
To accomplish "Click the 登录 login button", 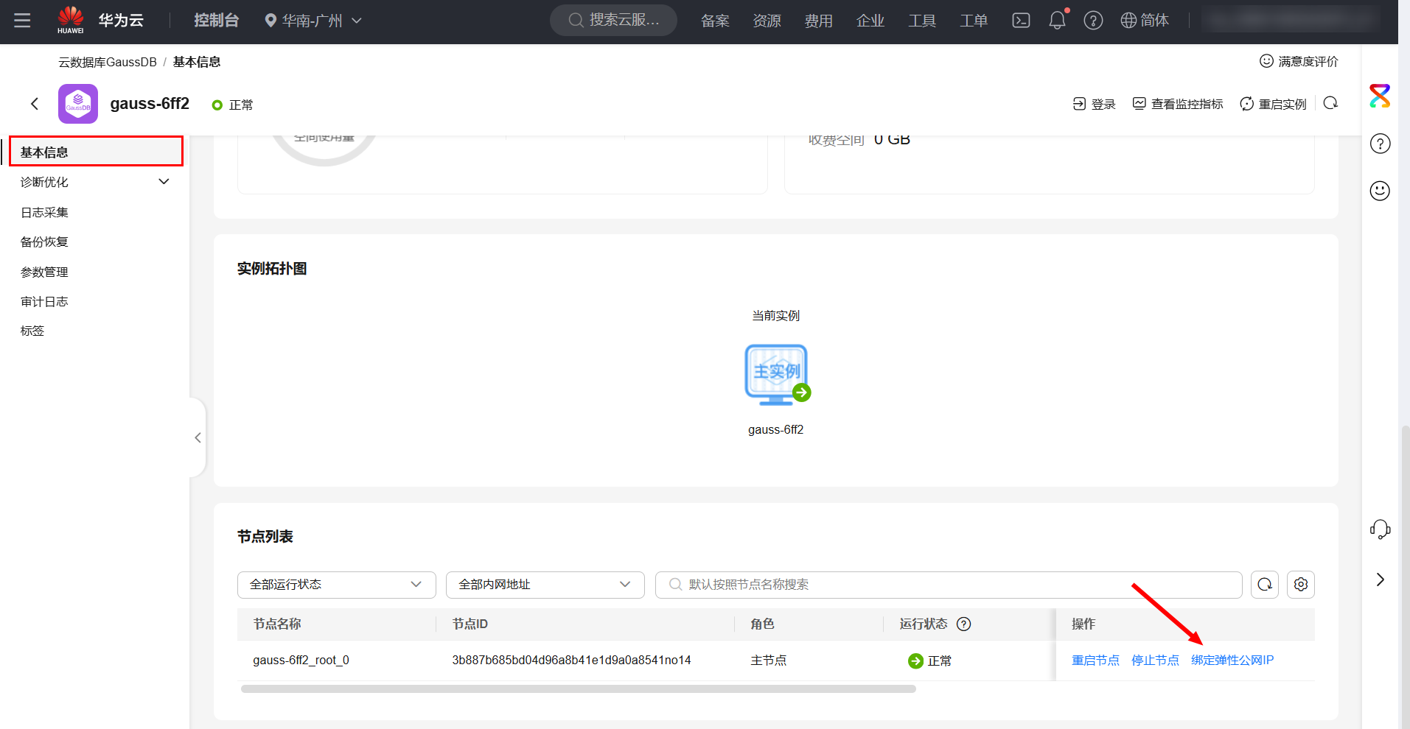I will point(1094,104).
